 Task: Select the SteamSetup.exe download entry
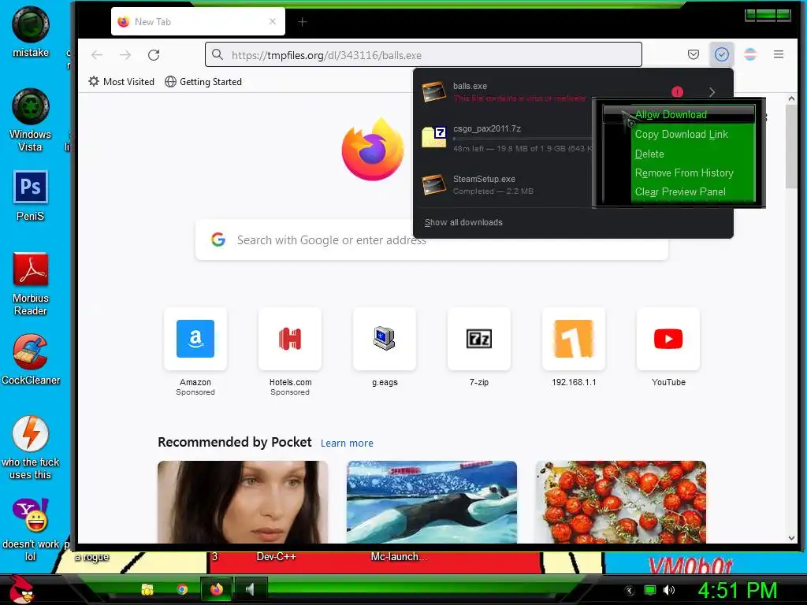(504, 185)
